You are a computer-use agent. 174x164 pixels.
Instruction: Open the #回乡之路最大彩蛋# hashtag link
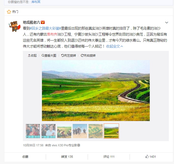coord(45,28)
